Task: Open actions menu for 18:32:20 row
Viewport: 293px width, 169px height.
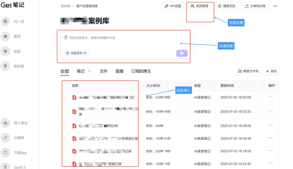Action: [270, 111]
